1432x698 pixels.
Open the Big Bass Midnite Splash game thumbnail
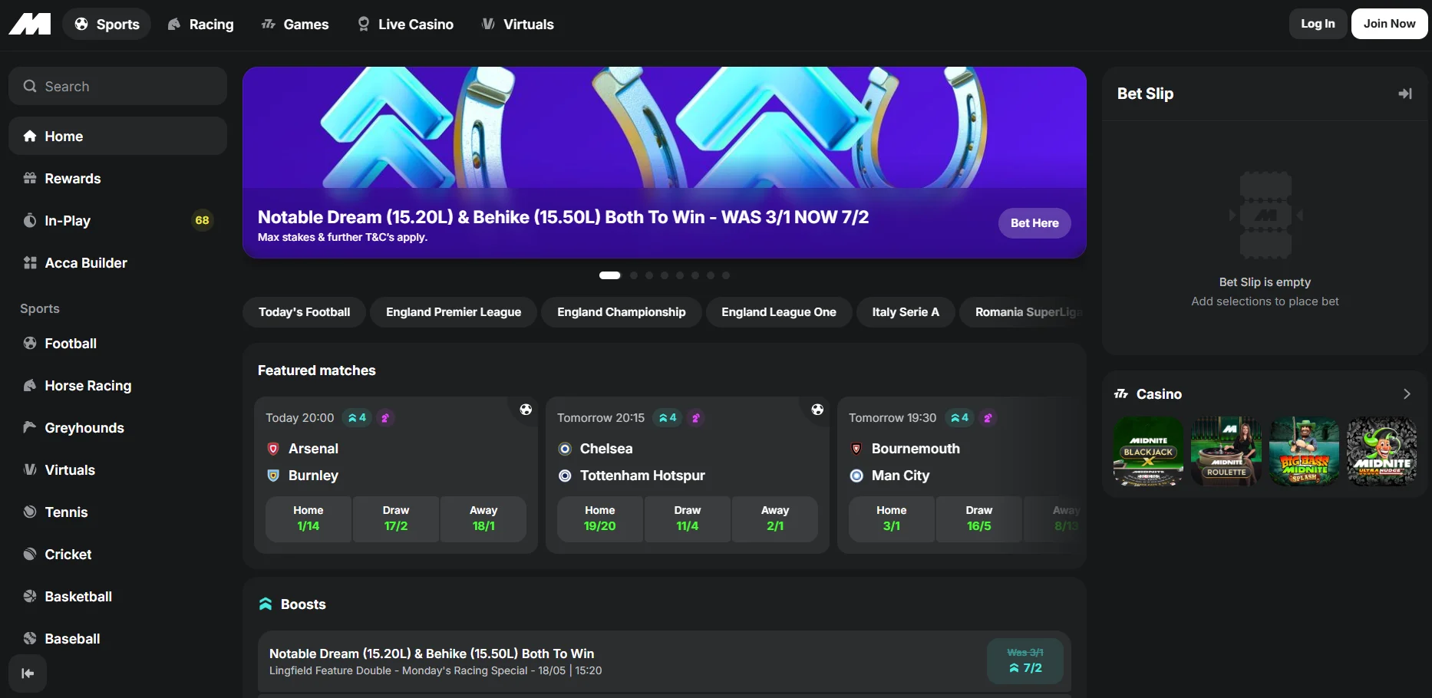tap(1305, 452)
